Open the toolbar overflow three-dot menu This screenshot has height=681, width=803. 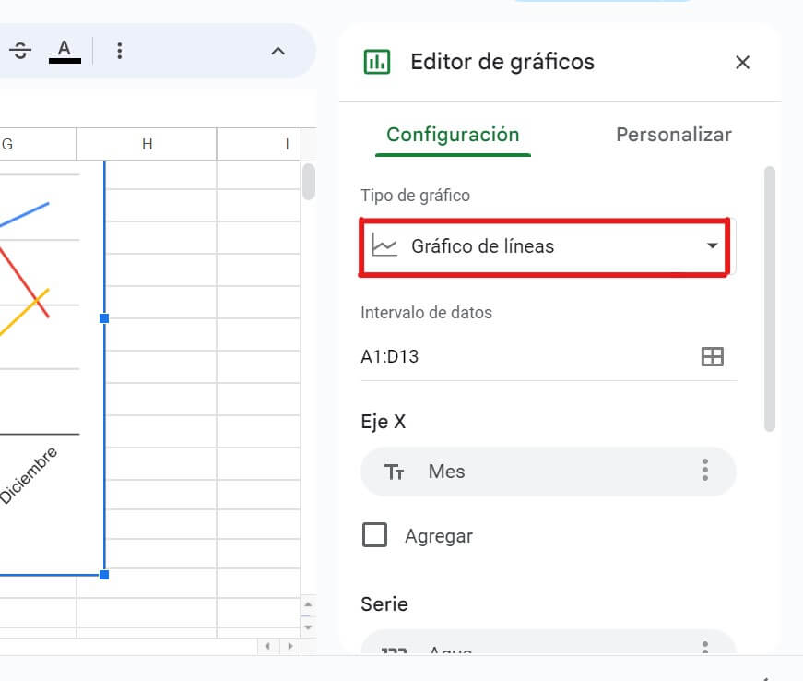(x=120, y=50)
